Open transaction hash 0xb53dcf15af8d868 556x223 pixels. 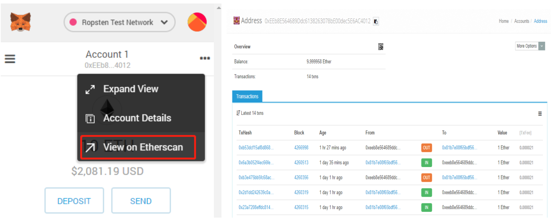(x=256, y=148)
